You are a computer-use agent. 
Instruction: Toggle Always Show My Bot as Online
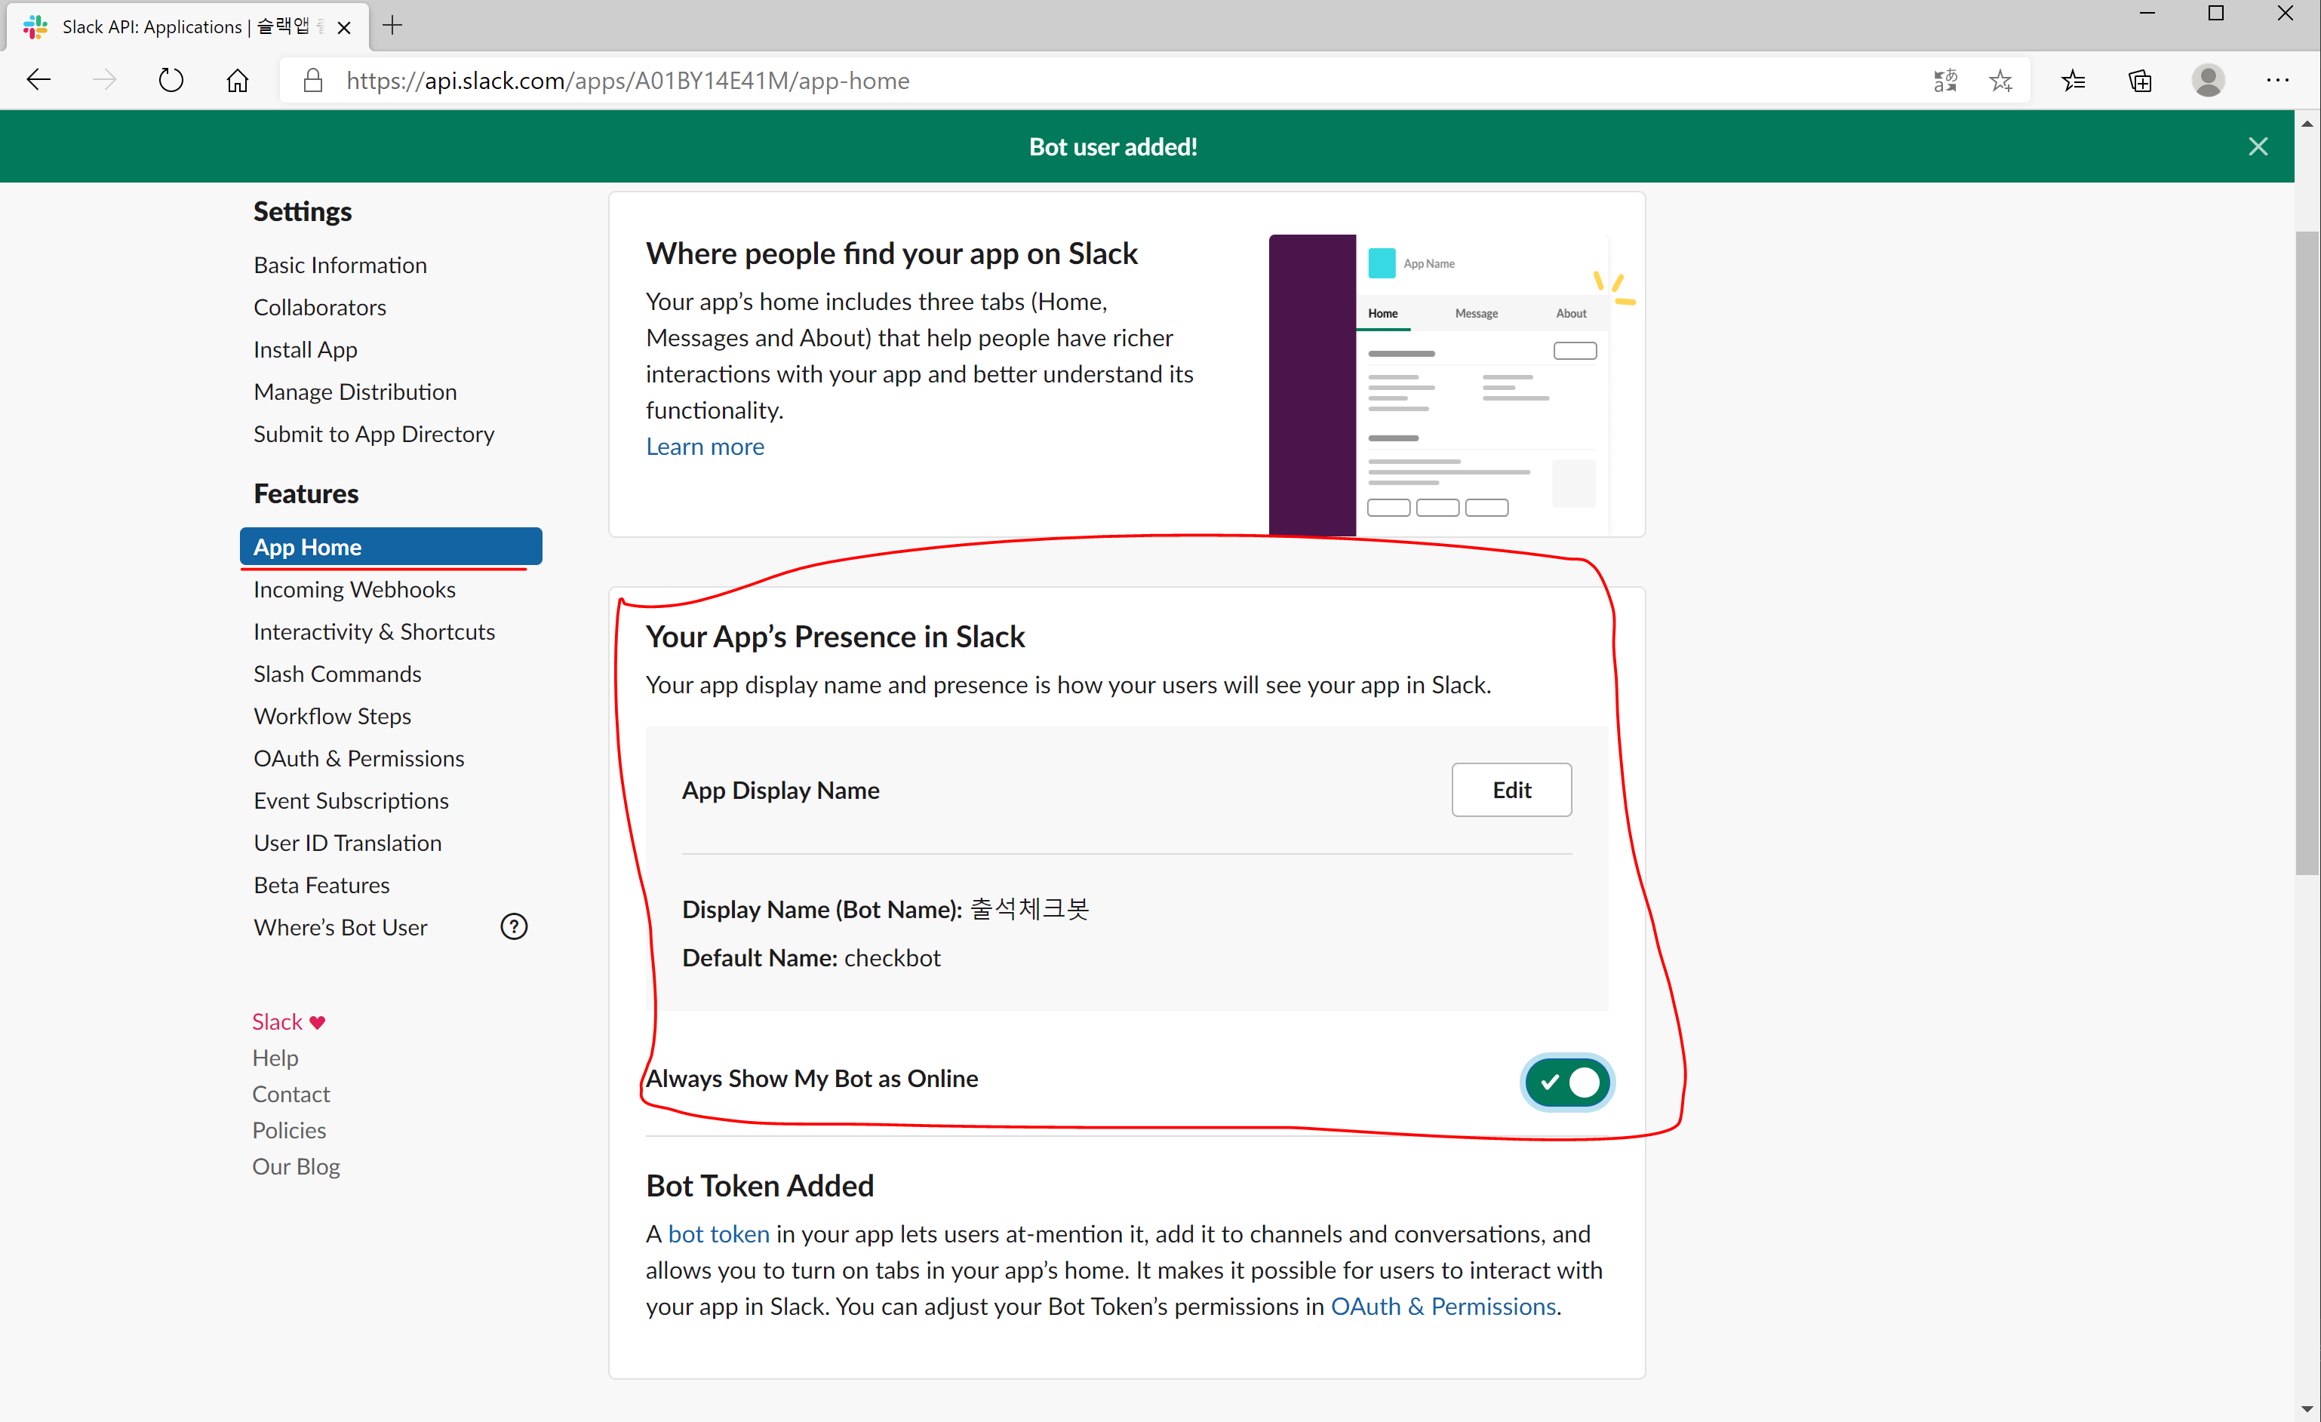[x=1567, y=1082]
